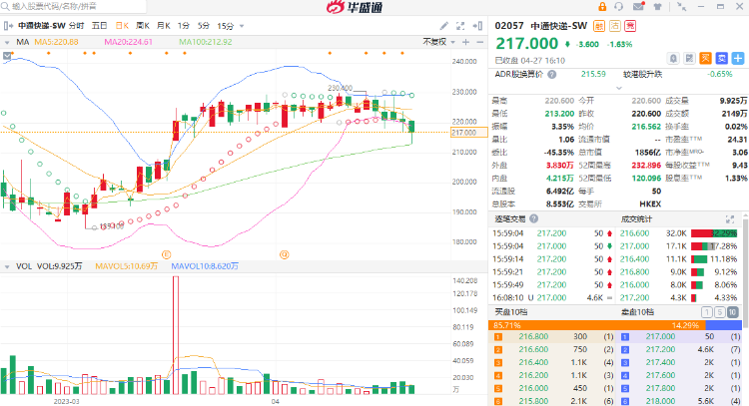This screenshot has width=749, height=406.
Task: Click the fullscreen chart icon
Action: pyautogui.click(x=460, y=26)
